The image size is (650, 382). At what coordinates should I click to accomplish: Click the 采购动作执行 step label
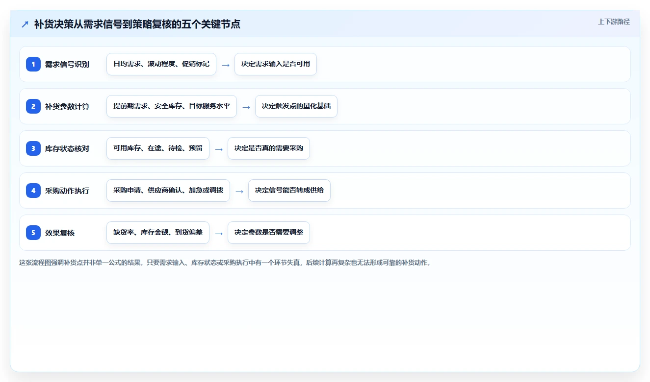click(67, 191)
